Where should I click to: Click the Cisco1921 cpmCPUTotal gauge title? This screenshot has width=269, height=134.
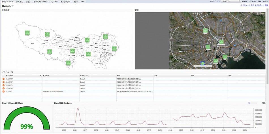click(x=12, y=103)
